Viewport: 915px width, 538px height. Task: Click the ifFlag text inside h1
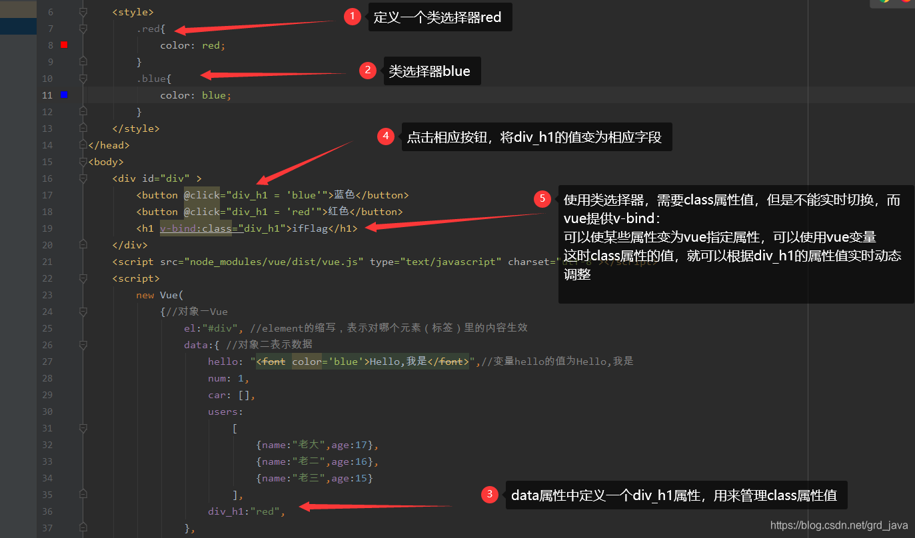coord(310,228)
